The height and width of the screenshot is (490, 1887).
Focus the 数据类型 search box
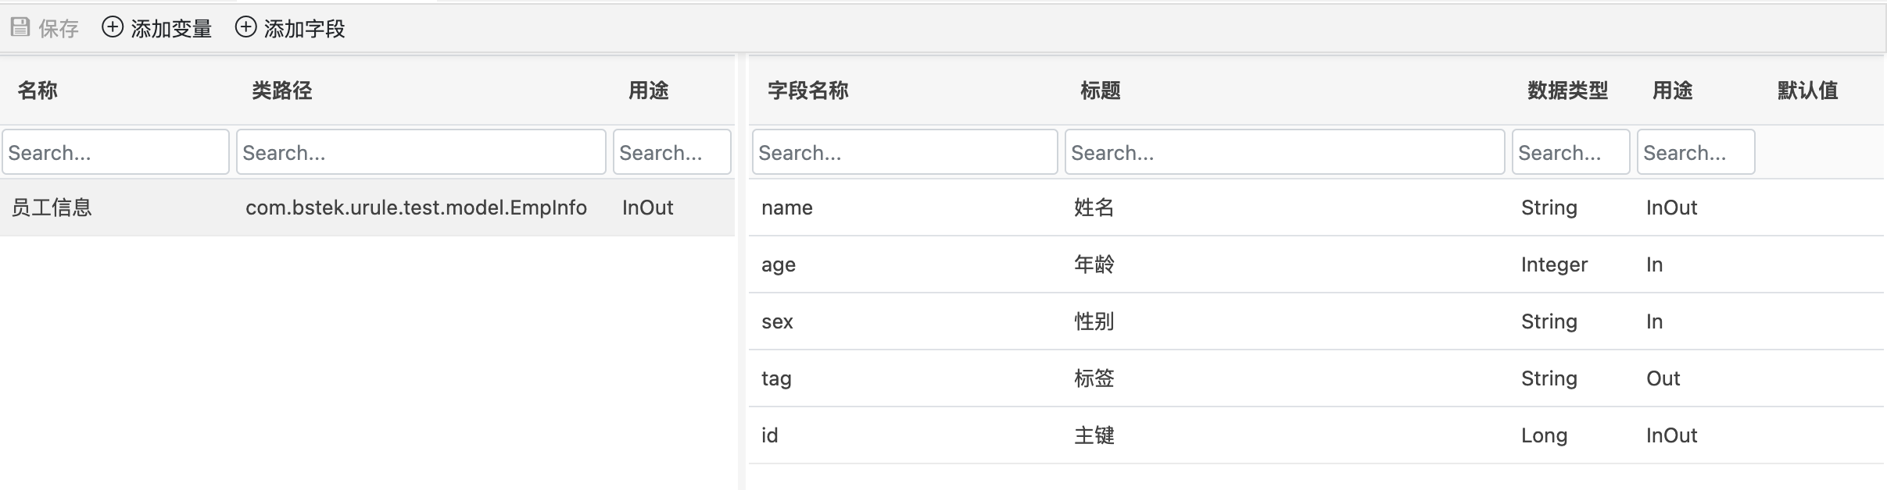(x=1570, y=152)
